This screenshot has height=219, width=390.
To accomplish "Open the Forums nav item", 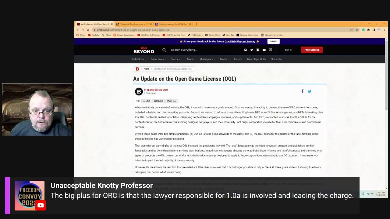I will point(238,59).
